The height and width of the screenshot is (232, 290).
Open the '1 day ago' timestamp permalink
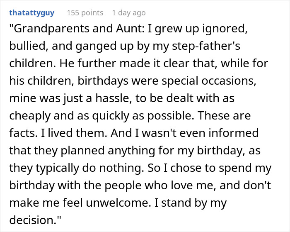point(129,13)
